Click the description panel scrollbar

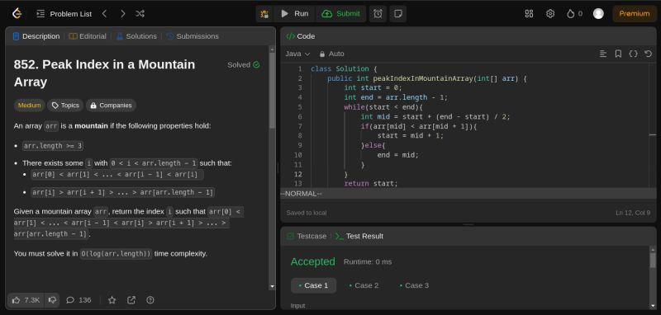272,91
